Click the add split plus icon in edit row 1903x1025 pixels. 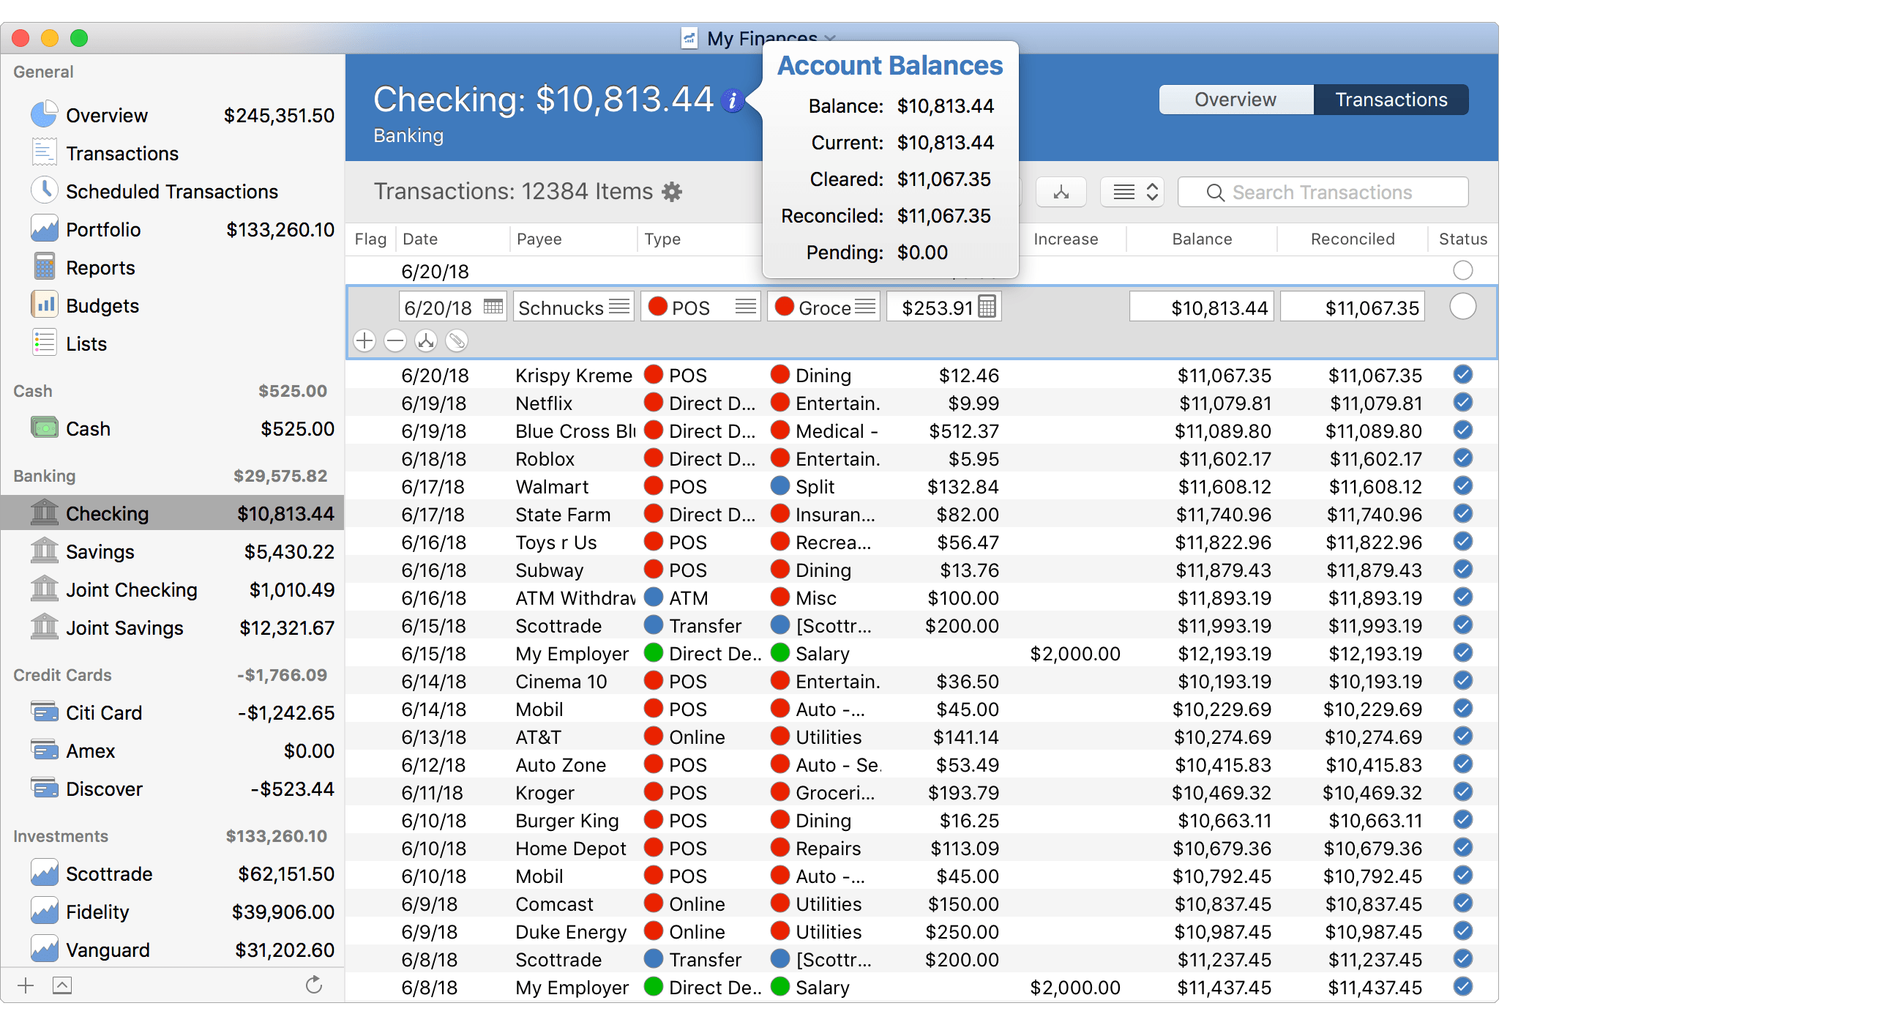364,340
